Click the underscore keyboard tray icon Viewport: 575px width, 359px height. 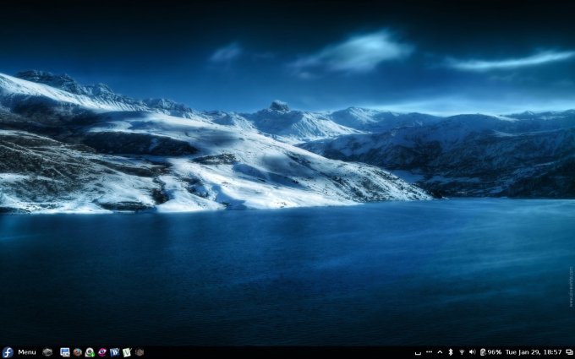tap(418, 353)
